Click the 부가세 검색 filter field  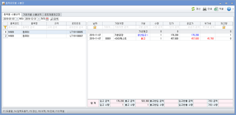click(x=208, y=27)
